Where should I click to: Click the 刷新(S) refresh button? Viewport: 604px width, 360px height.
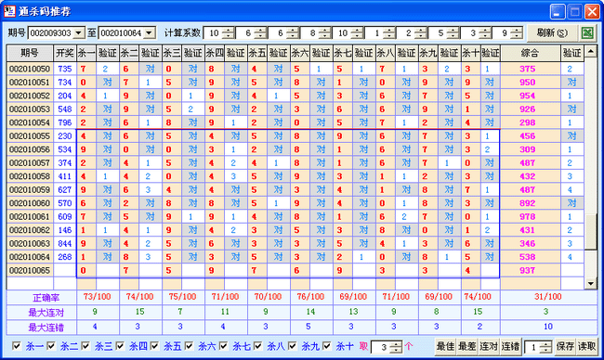click(x=552, y=33)
